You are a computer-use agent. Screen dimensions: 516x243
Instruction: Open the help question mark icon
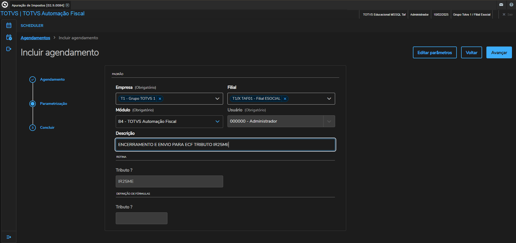(x=511, y=5)
